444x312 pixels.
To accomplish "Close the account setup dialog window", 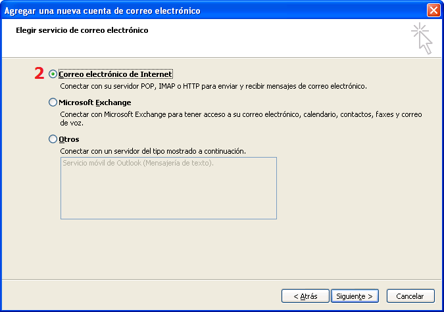I will [x=433, y=11].
